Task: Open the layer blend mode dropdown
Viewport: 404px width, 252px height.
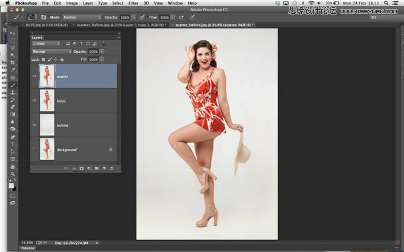Action: pyautogui.click(x=52, y=52)
